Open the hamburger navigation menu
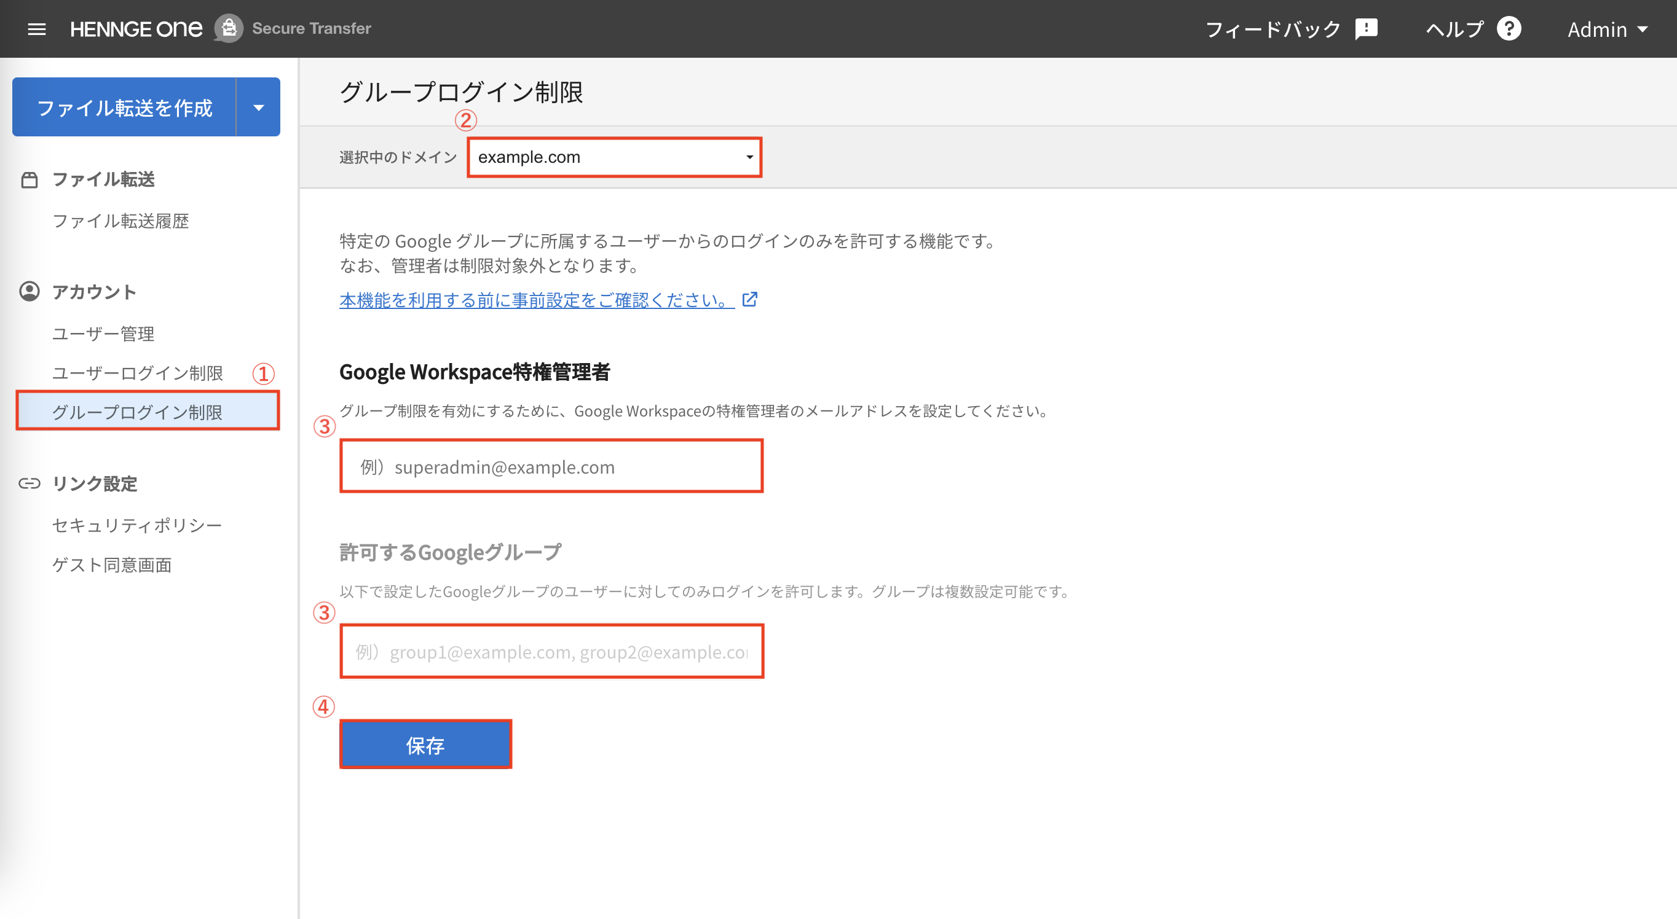Screen dimensions: 1677x919 pos(37,29)
